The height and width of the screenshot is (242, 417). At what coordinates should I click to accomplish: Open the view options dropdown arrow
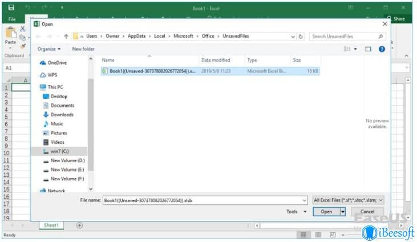click(355, 49)
